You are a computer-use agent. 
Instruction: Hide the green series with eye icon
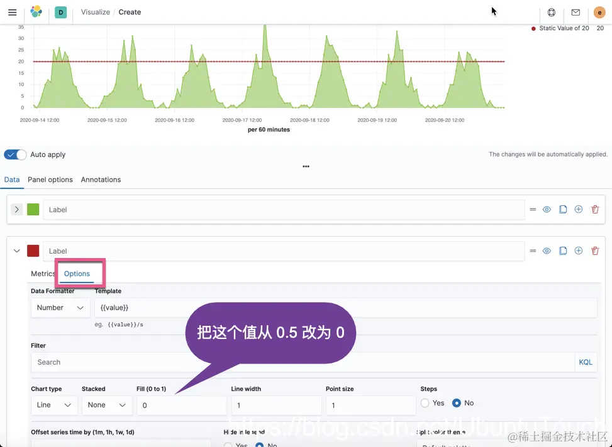(x=547, y=209)
